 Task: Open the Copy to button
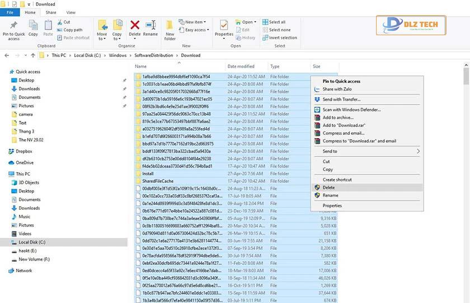click(x=117, y=30)
